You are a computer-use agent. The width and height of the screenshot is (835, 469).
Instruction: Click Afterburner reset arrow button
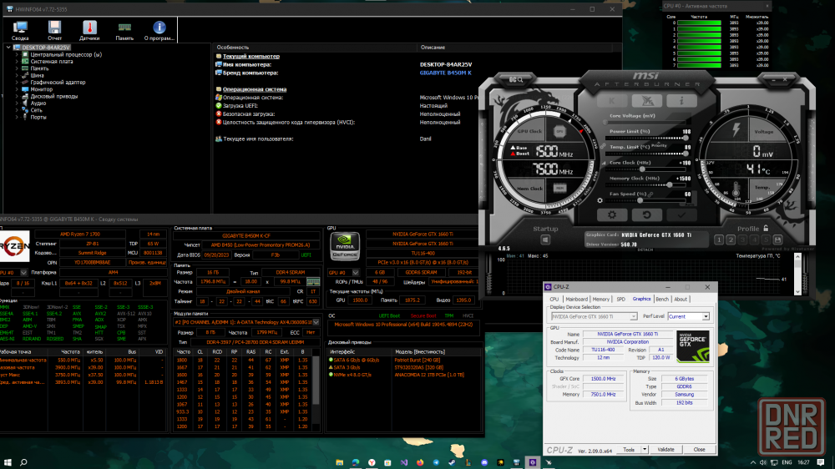click(646, 215)
